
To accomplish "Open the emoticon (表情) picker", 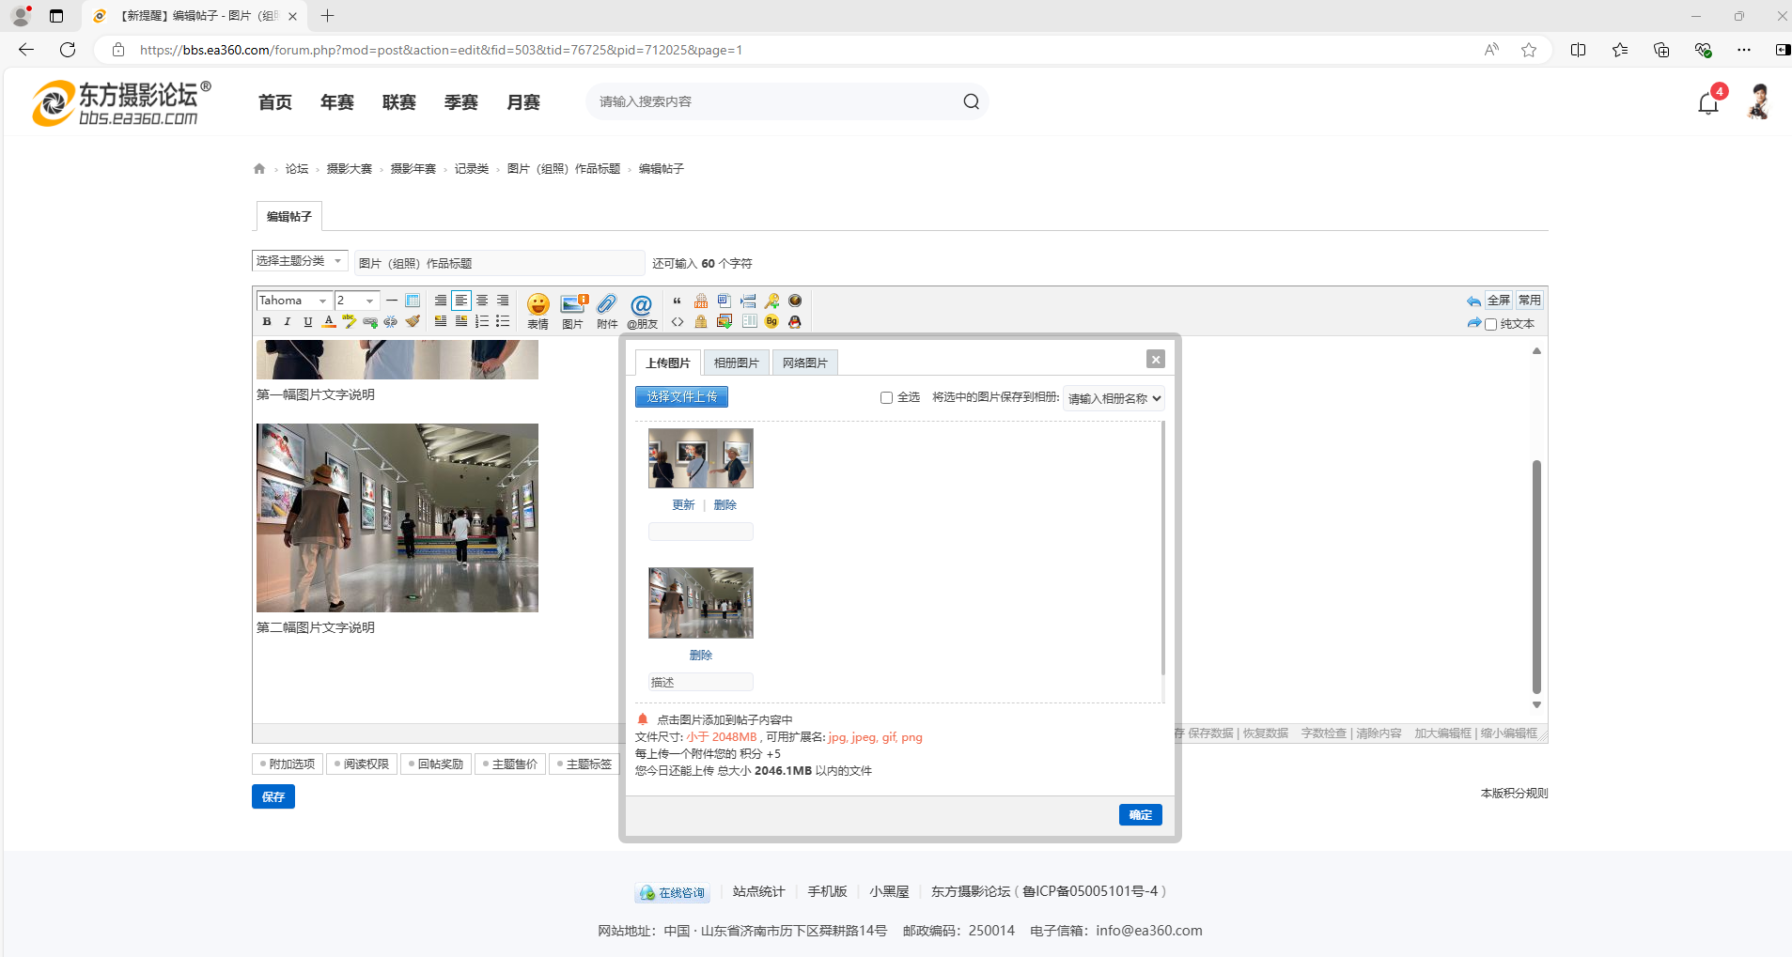I will [538, 310].
